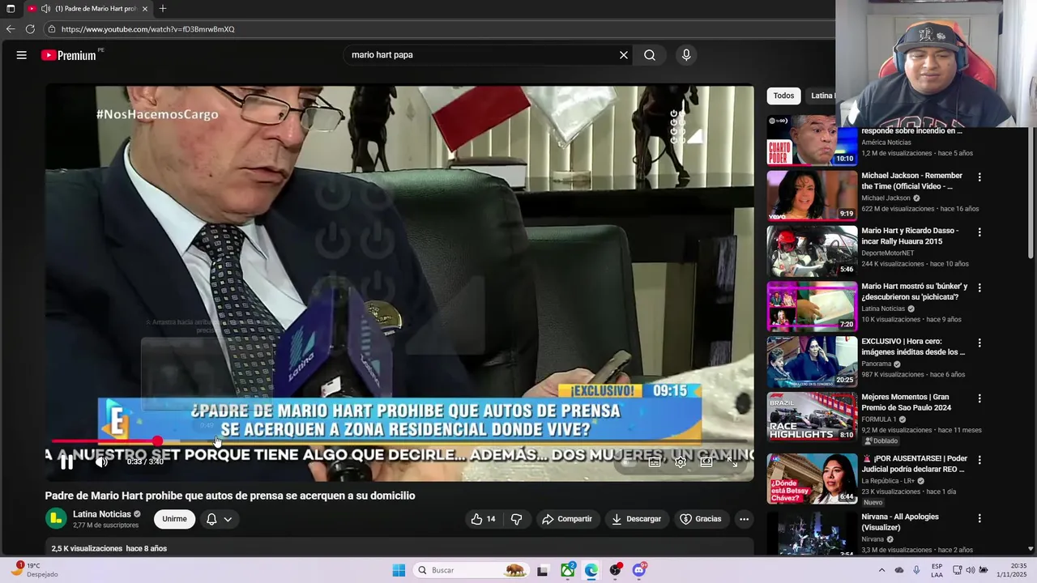Open more actions three-dot menu
The image size is (1037, 583).
point(744,519)
